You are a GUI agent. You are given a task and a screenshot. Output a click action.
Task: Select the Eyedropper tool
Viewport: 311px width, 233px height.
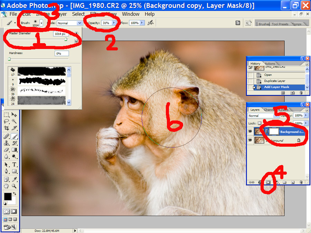(x=15, y=179)
